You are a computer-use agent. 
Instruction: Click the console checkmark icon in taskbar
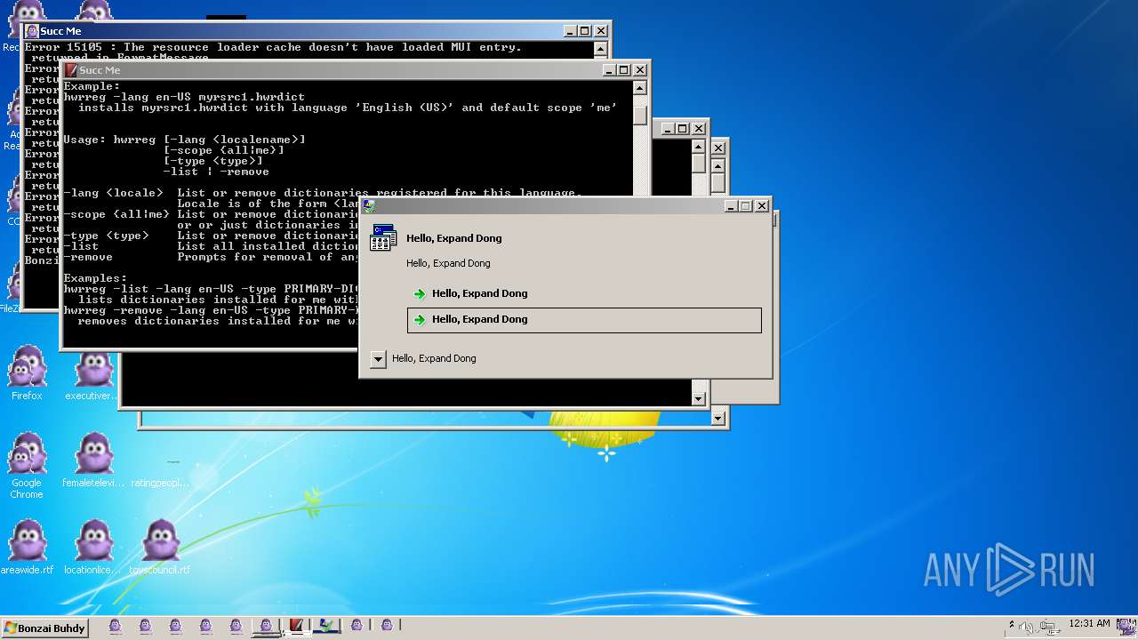click(326, 626)
